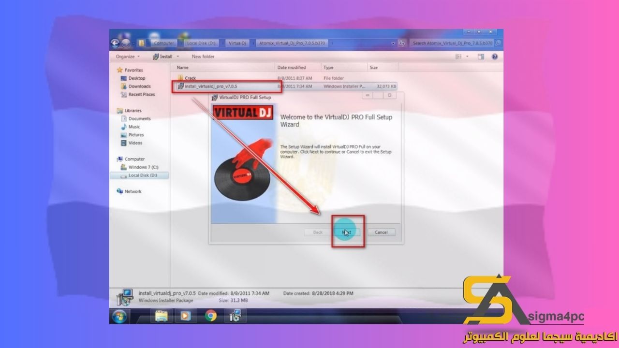Screen dimensions: 619x348
Task: Select Virtua Dj in the address breadcrumb
Action: [237, 43]
